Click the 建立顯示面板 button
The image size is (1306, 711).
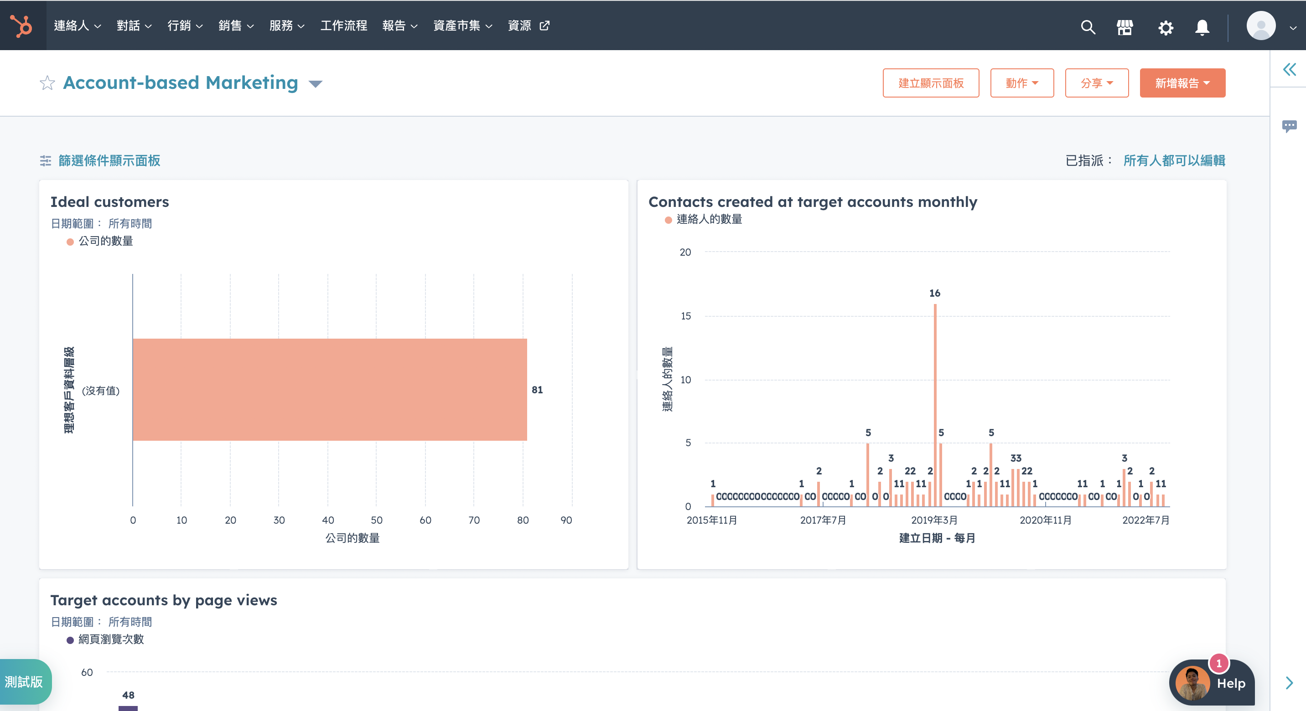tap(930, 83)
